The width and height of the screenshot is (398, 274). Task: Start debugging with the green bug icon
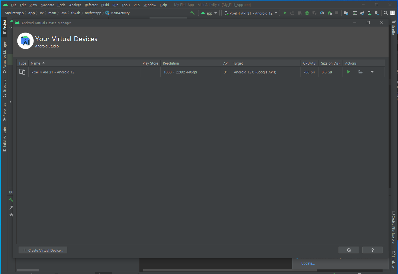click(307, 13)
